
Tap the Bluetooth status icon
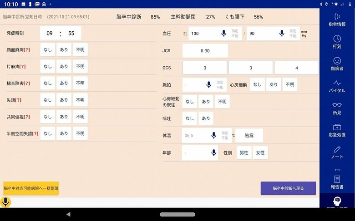click(321, 4)
